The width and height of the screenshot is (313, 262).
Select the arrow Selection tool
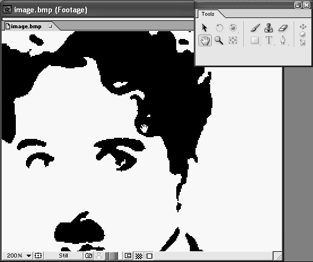(205, 28)
